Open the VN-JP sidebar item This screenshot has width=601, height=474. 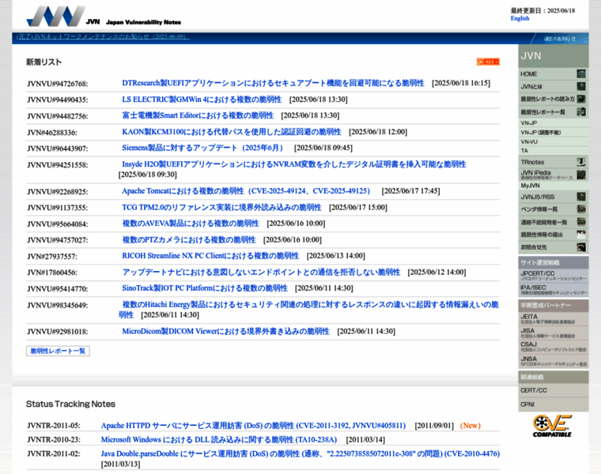click(553, 123)
